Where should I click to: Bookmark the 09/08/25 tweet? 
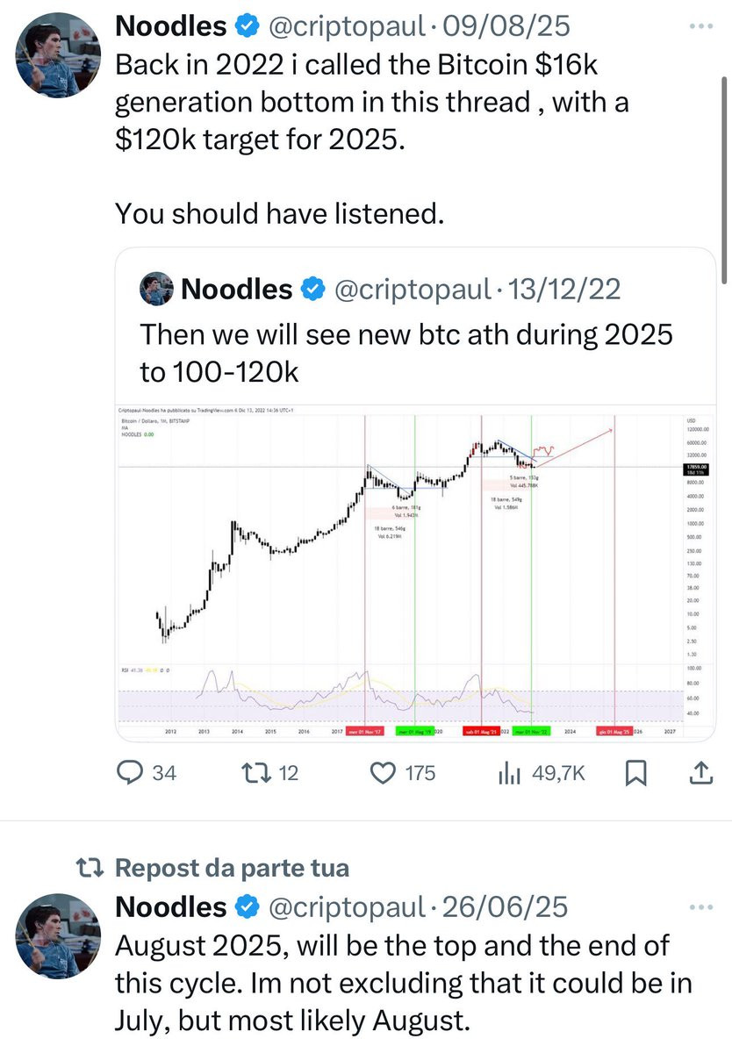coord(636,773)
